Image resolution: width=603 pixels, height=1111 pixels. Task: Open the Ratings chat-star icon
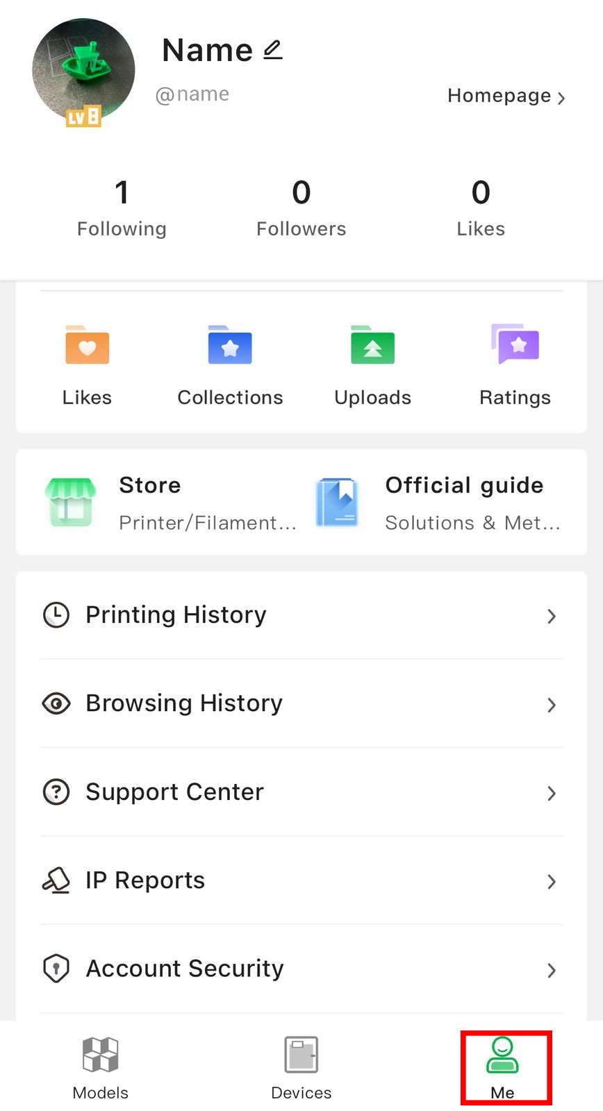coord(515,344)
